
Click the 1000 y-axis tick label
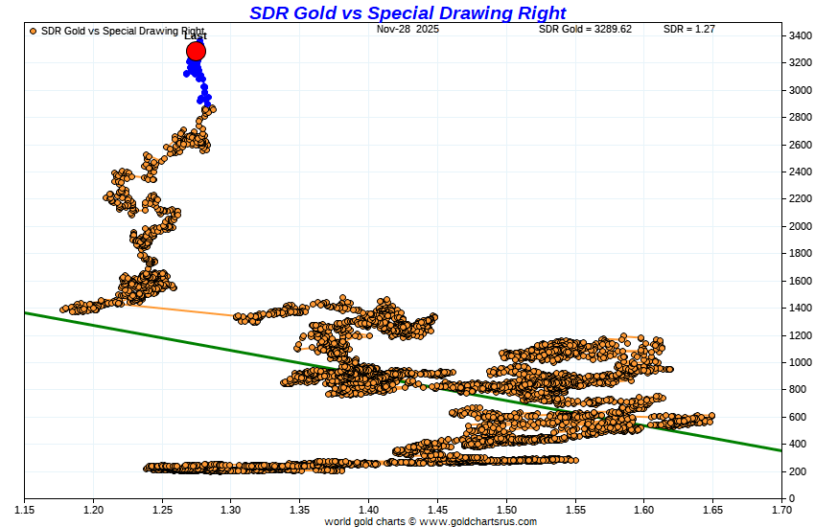click(x=800, y=362)
